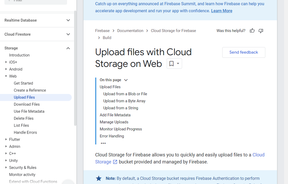Open List Files page
Viewport: 288px width, 184px height.
pos(21,125)
